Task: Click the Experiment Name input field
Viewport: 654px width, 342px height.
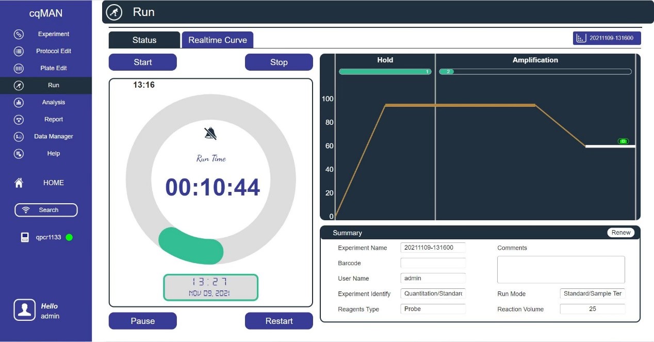Action: 433,248
